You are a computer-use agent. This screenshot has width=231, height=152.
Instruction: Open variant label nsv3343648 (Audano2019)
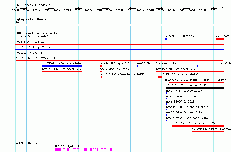[x=184, y=112]
